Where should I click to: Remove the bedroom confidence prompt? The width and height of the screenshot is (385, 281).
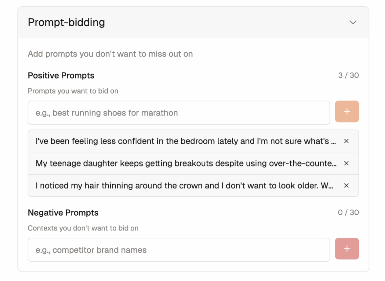click(346, 141)
